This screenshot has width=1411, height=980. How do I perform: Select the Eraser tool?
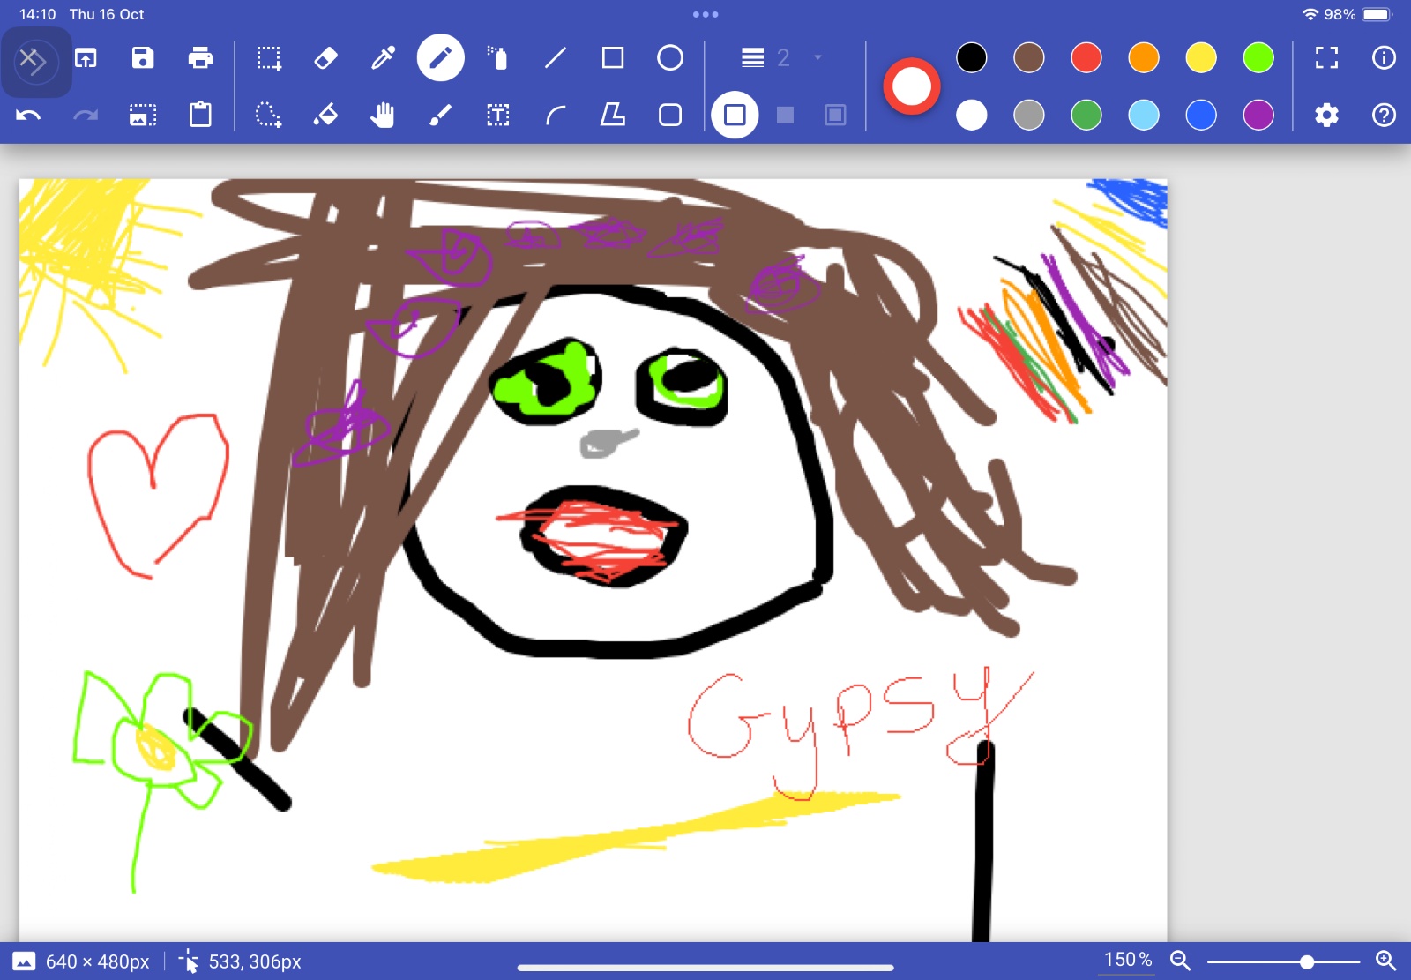point(325,58)
